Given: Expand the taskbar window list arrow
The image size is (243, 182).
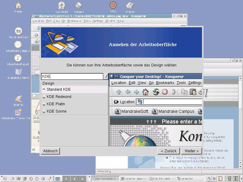Looking at the screenshot, I should point(89,177).
